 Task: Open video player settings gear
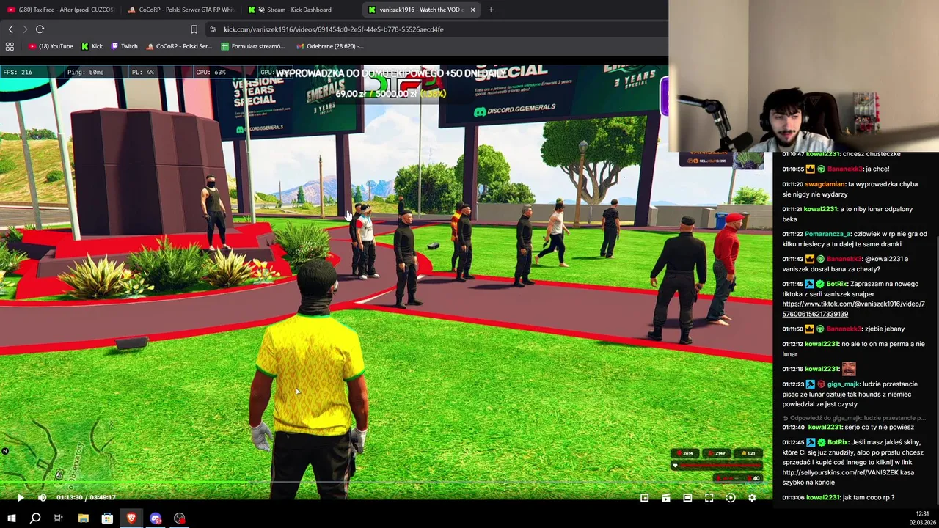point(752,497)
